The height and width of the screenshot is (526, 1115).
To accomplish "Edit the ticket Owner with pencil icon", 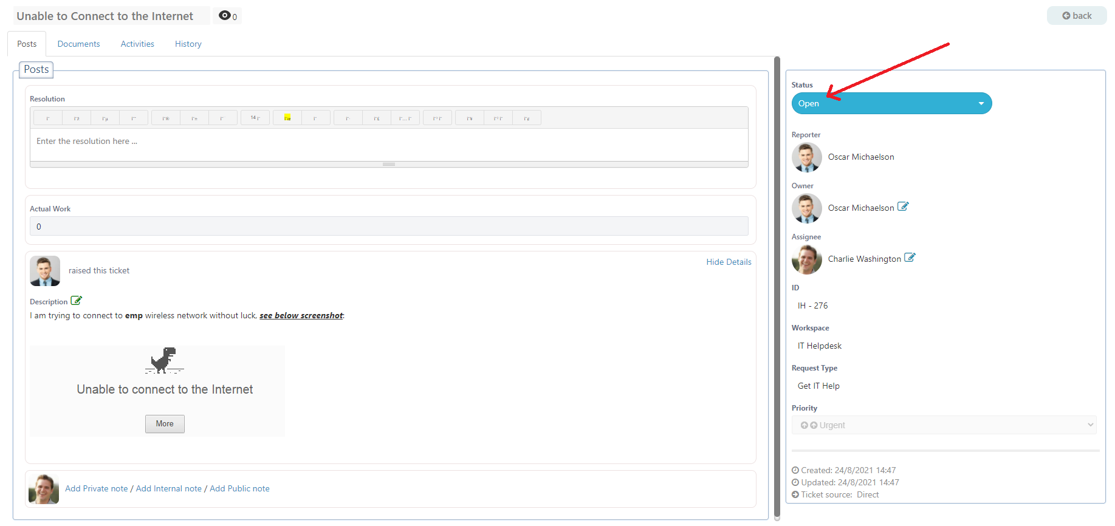I will [x=903, y=207].
